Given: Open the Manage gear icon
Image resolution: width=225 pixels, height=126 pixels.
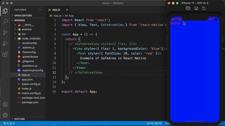Looking at the screenshot, I should 5,115.
